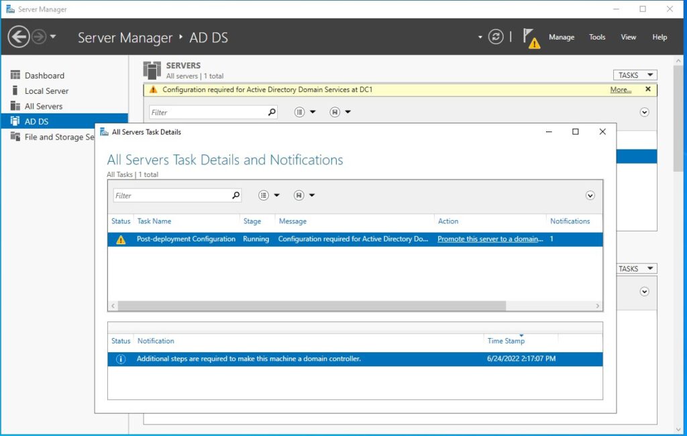Sort by Task Name column header
This screenshot has width=687, height=436.
154,221
